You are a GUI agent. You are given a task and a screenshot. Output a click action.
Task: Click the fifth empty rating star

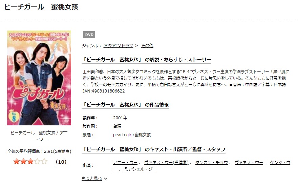(x=44, y=162)
